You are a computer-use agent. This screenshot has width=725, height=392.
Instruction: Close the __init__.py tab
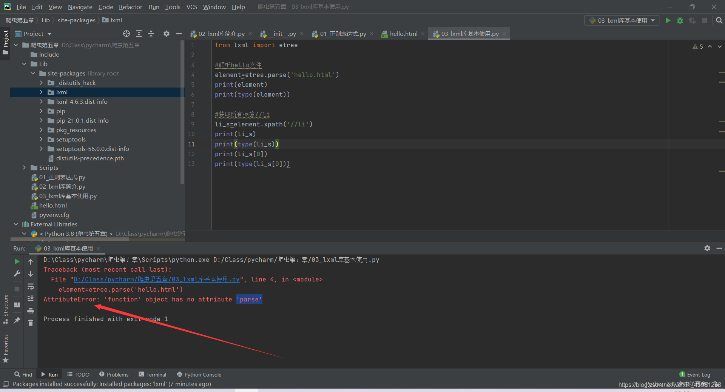click(302, 34)
